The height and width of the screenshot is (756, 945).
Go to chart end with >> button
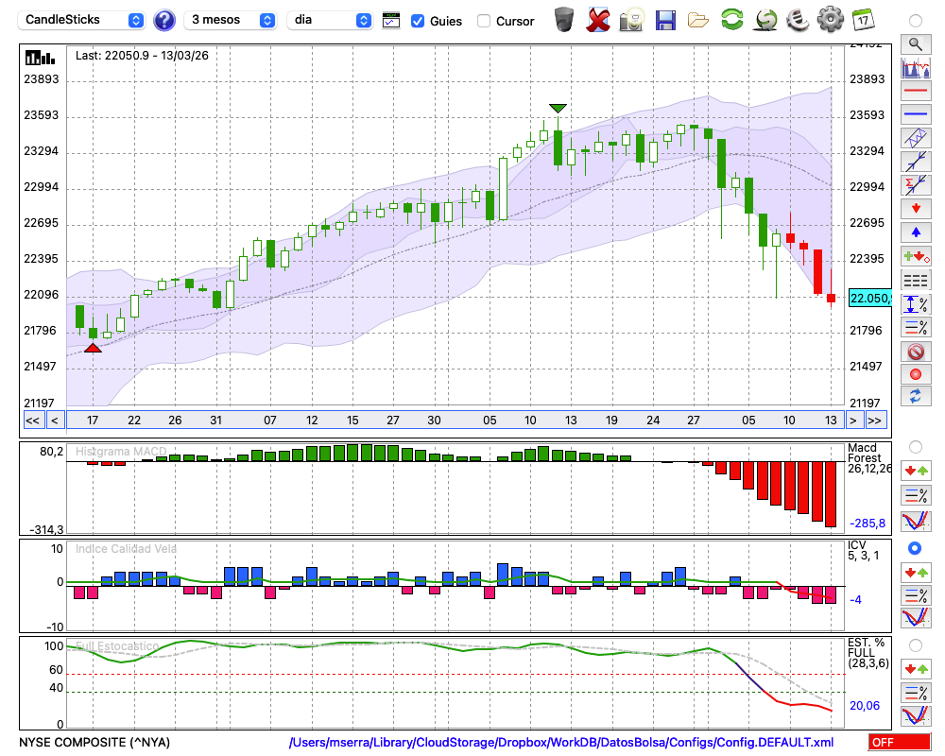(x=875, y=421)
